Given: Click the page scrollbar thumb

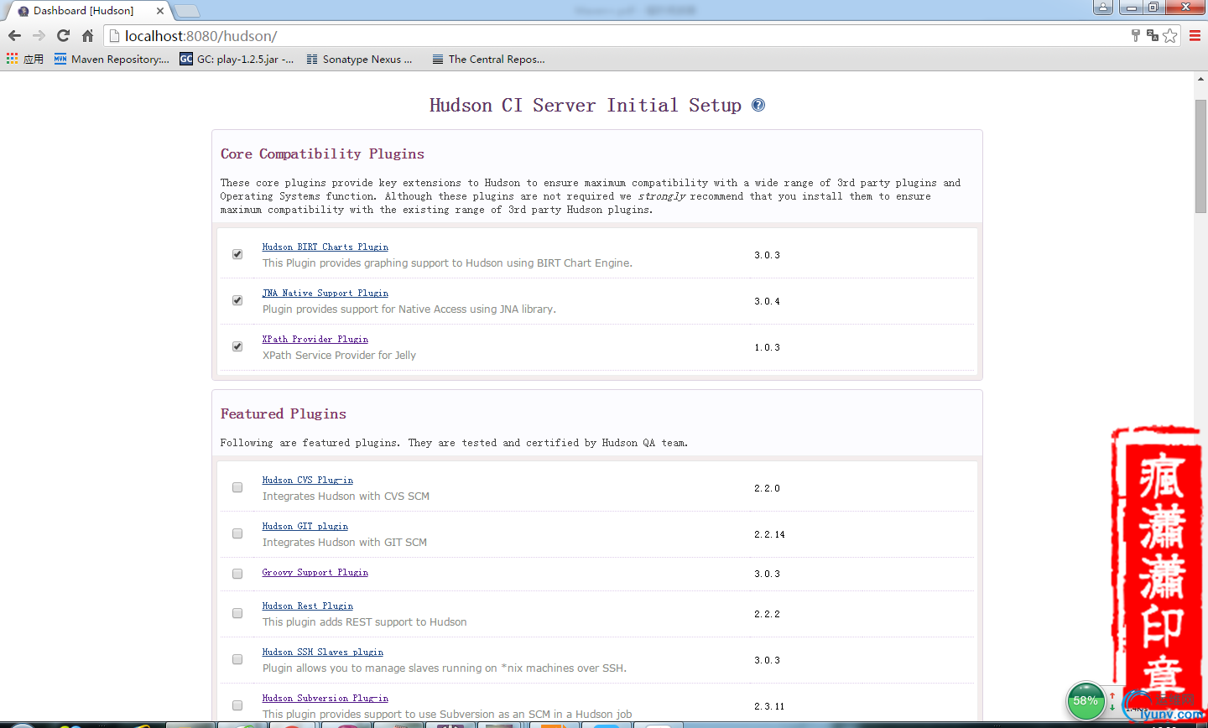Looking at the screenshot, I should click(x=1200, y=155).
